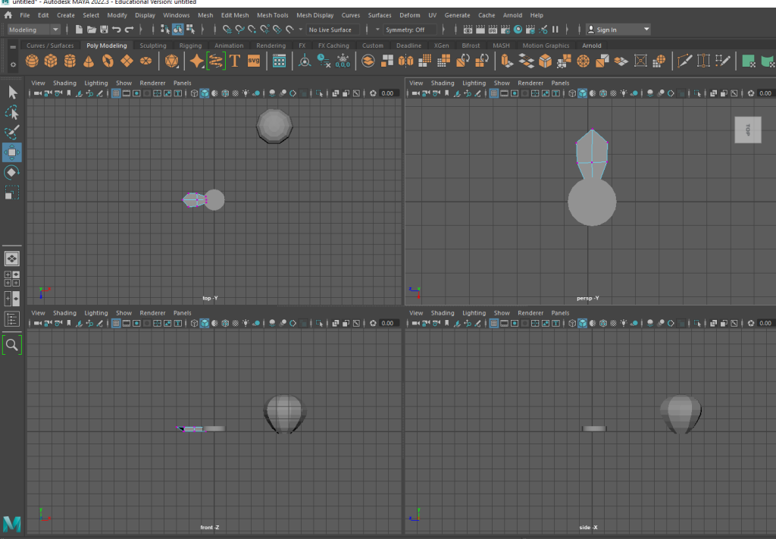Open the Mesh Tools menu
Screen dimensions: 776x539
(273, 15)
